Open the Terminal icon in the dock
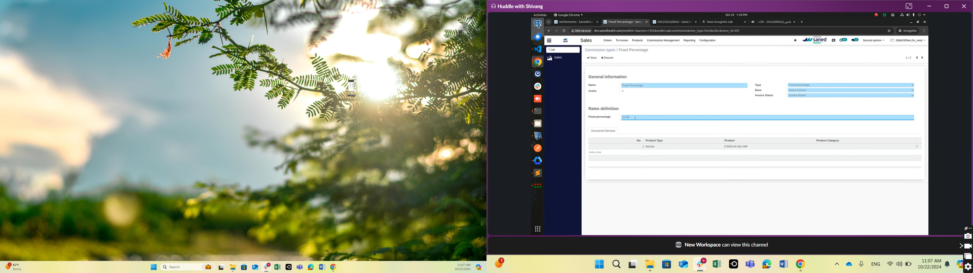This screenshot has width=973, height=273. click(538, 111)
